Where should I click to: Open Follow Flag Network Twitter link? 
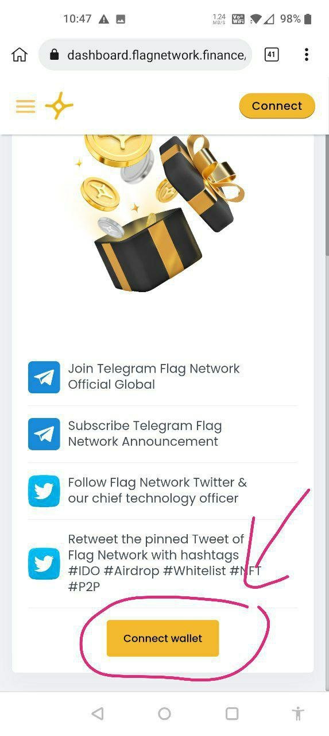[162, 490]
